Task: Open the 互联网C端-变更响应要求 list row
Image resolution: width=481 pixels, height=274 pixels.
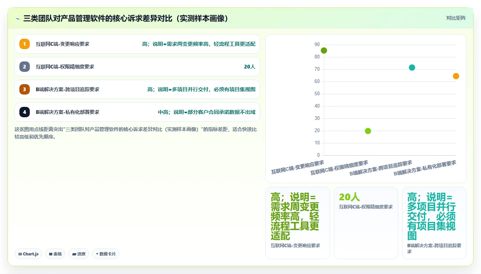Action: pyautogui.click(x=137, y=44)
